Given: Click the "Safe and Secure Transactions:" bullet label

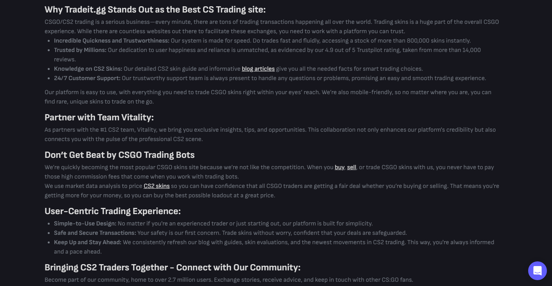Looking at the screenshot, I should click(95, 233).
